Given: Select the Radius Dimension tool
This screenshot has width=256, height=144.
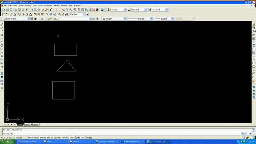Looking at the screenshot, I should (x=20, y=14).
